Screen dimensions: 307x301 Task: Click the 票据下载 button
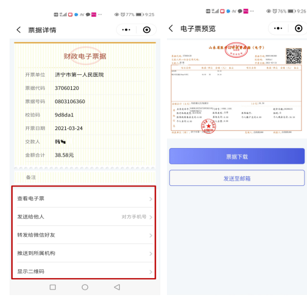coord(237,156)
